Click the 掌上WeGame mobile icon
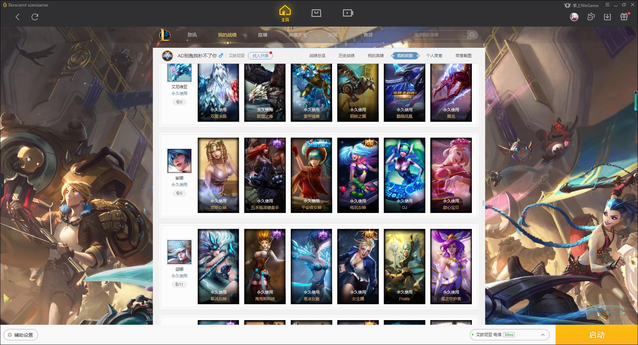 567,5
